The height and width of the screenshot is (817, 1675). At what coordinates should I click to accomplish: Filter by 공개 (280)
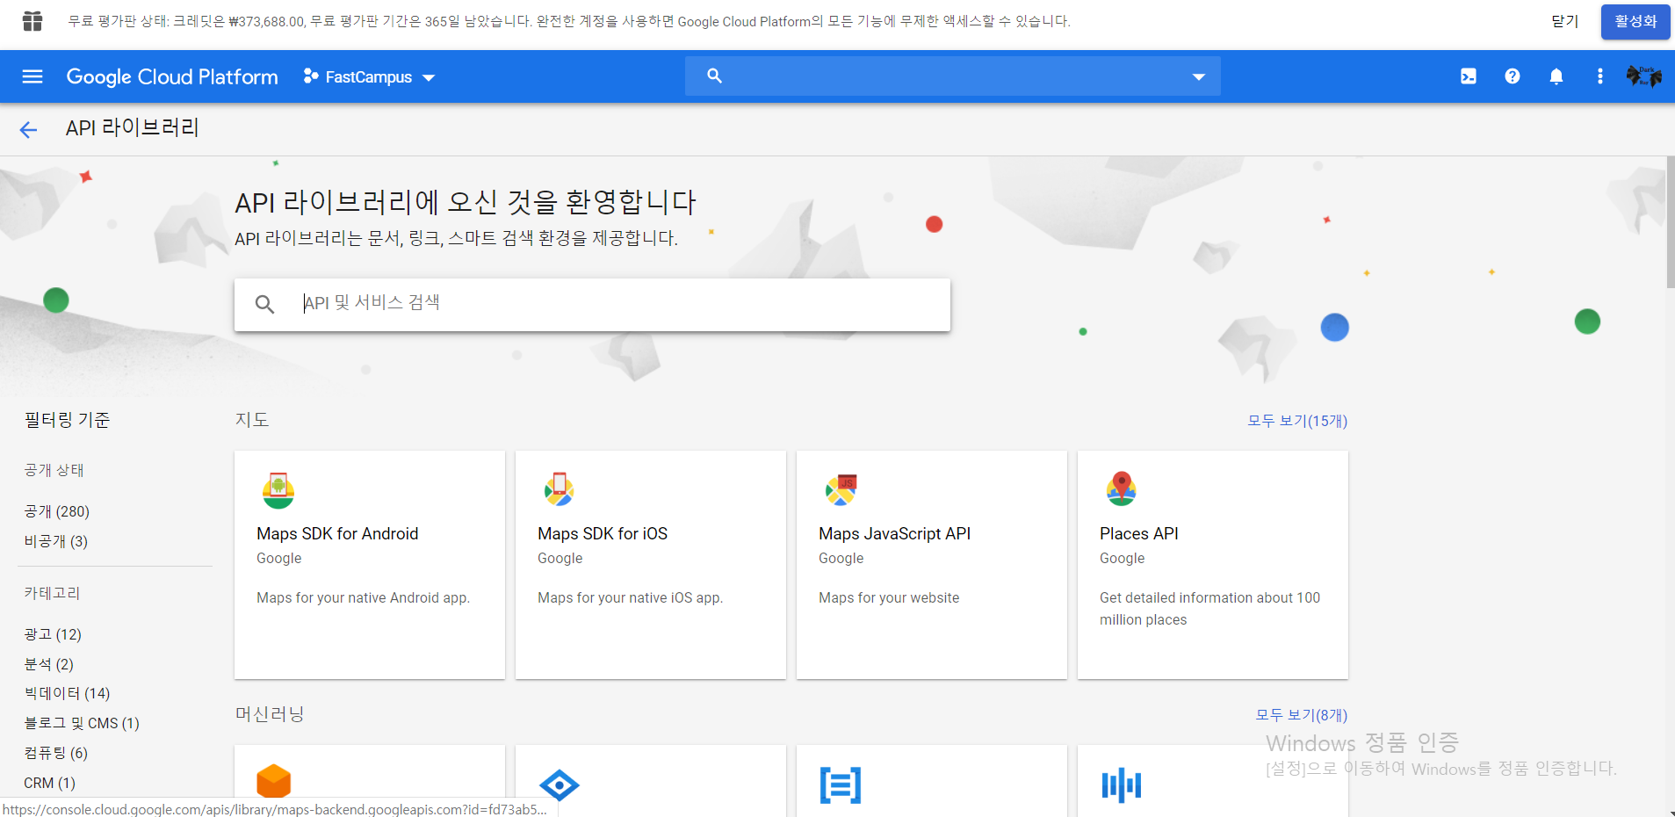coord(57,511)
